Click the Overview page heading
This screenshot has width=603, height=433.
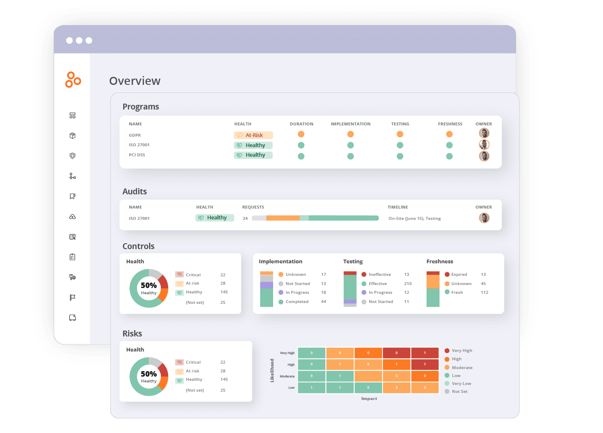[135, 81]
